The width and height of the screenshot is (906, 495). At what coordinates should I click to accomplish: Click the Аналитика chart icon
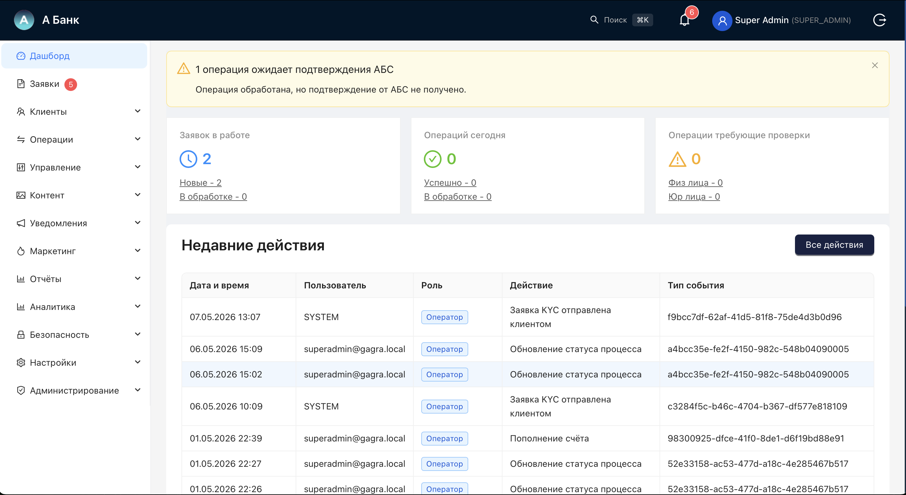point(21,307)
